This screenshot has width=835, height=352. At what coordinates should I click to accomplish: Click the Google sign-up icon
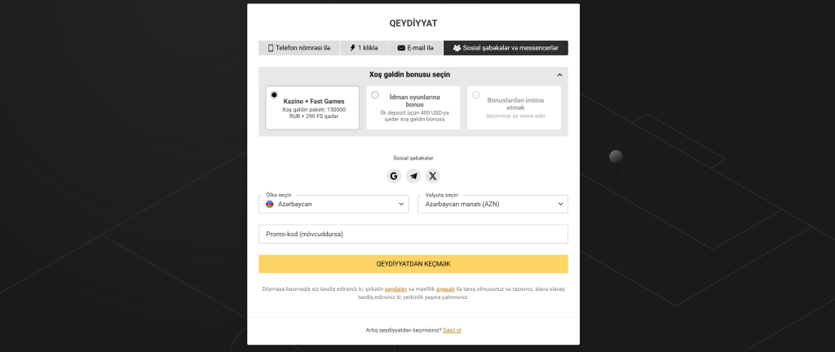click(x=394, y=176)
